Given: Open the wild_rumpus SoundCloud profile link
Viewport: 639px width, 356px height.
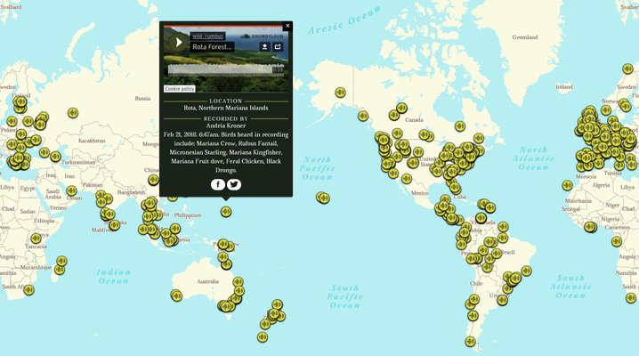Looking at the screenshot, I should pos(208,36).
